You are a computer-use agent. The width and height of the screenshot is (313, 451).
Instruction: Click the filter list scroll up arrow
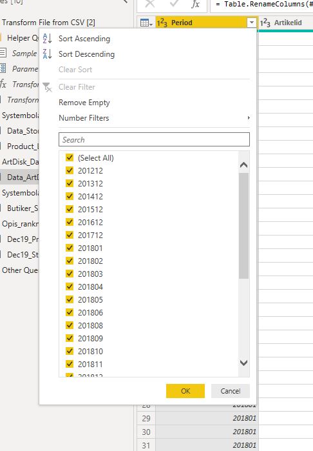(244, 165)
